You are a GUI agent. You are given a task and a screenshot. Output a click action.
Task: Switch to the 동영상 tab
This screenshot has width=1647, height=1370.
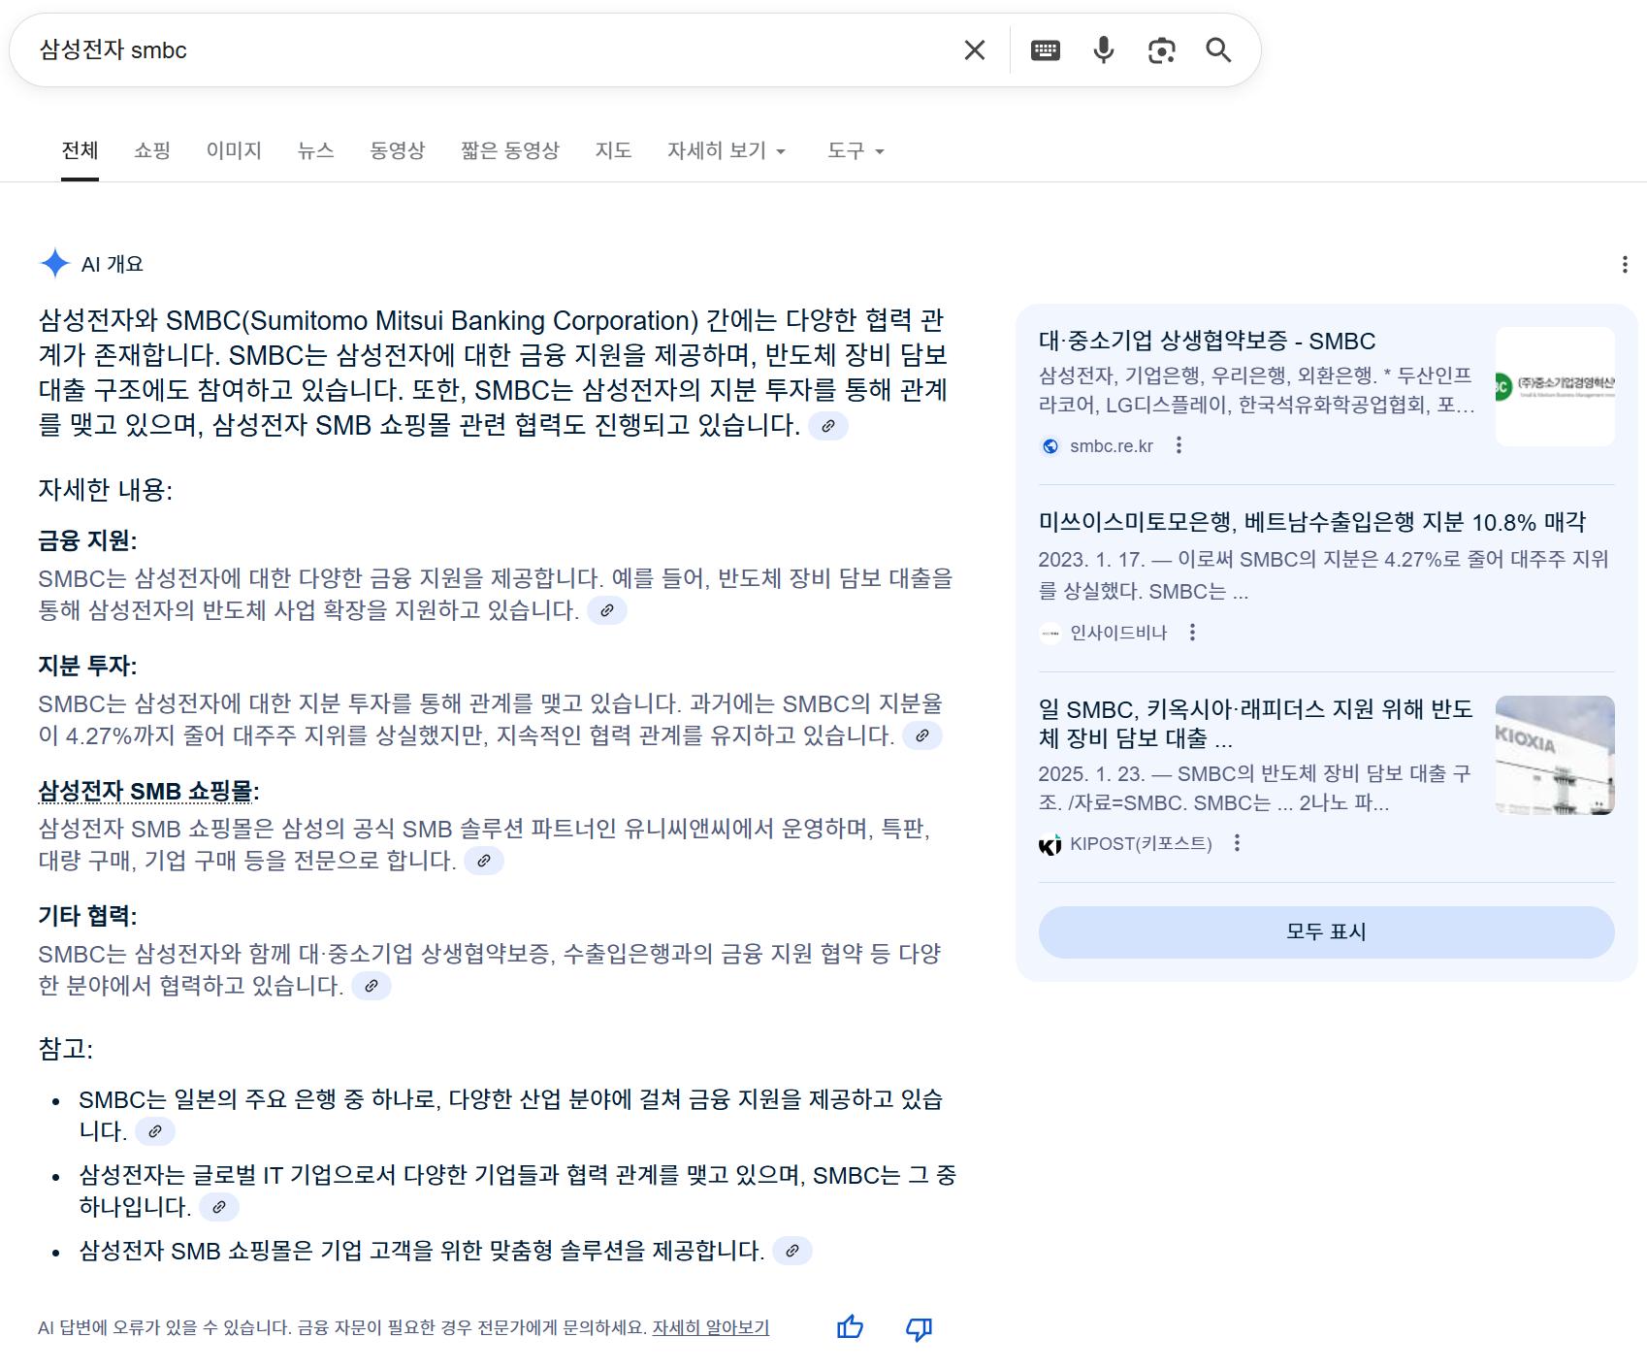(x=398, y=150)
